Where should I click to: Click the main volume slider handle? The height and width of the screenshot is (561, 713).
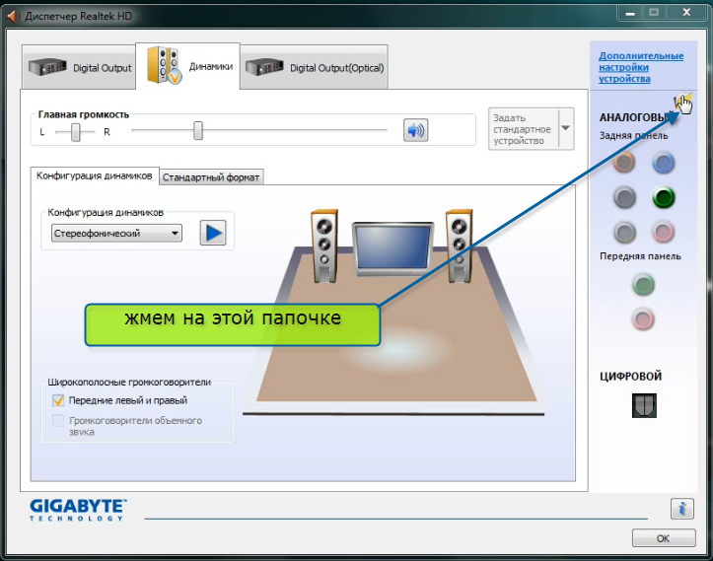[198, 130]
